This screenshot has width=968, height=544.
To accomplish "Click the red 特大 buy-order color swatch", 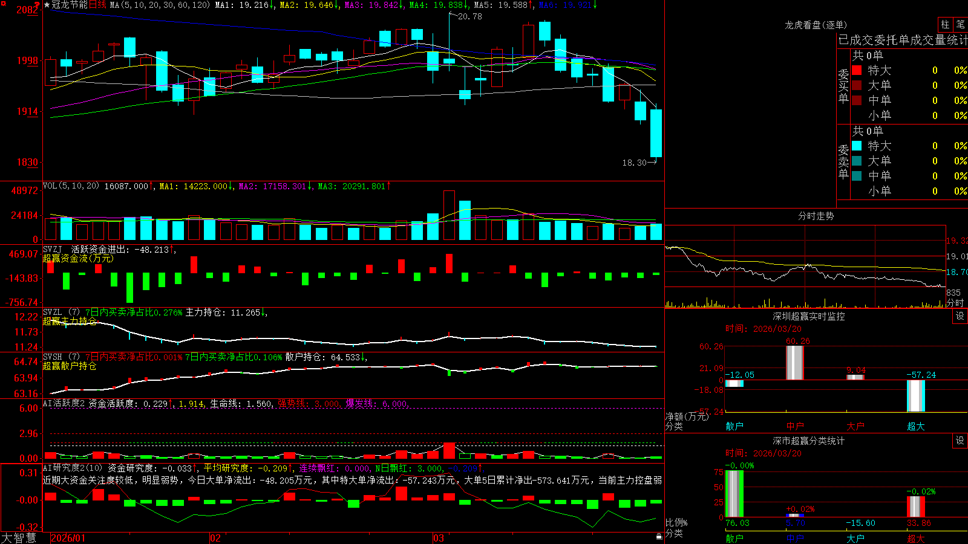I will click(857, 70).
